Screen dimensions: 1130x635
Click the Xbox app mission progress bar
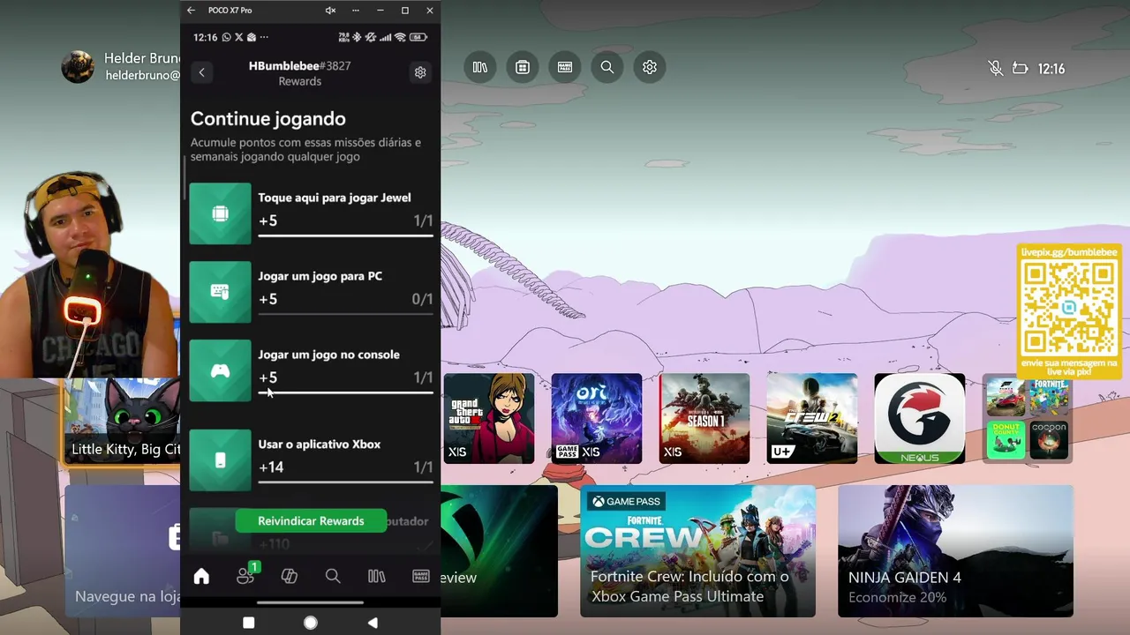pyautogui.click(x=345, y=482)
